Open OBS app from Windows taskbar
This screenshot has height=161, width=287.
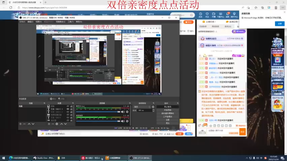pyautogui.click(x=140, y=158)
